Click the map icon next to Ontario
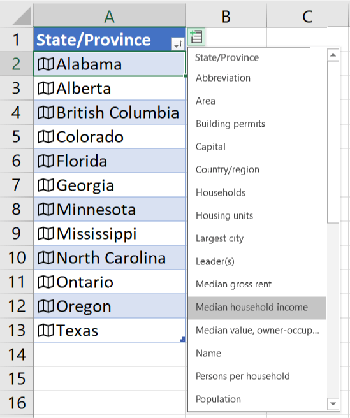 (46, 282)
